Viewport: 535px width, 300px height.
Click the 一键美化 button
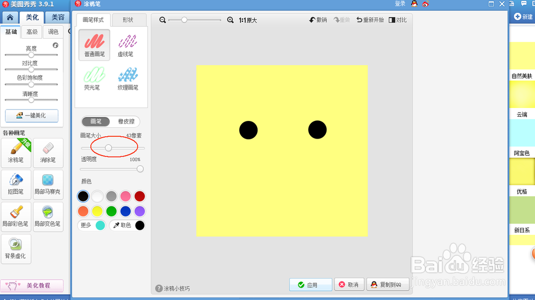click(x=32, y=116)
